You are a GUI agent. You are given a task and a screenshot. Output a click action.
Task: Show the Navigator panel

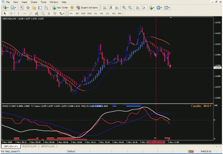(34, 8)
